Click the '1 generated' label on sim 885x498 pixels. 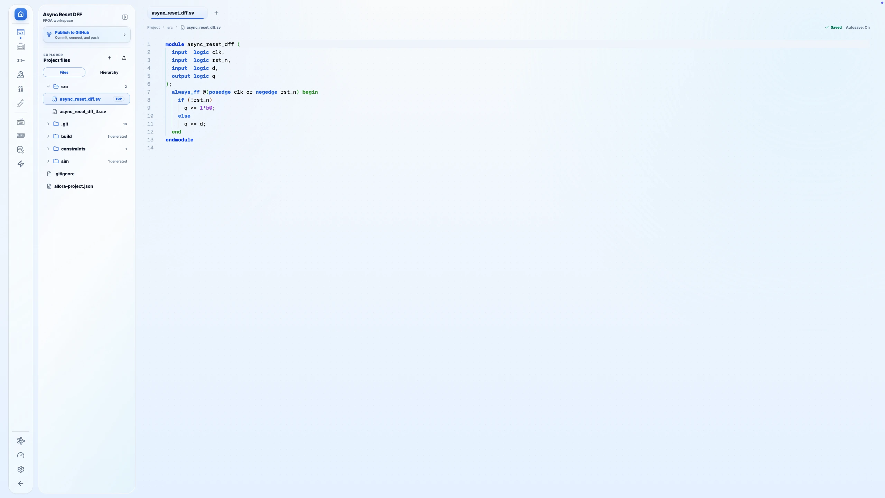118,161
